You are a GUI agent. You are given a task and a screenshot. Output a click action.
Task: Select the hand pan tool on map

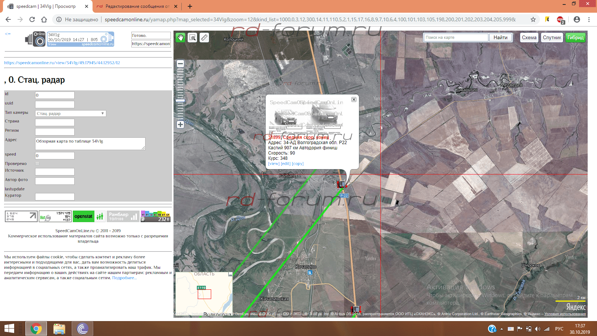pyautogui.click(x=181, y=37)
